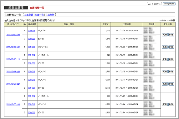Click the 商品番号 column header

point(32,24)
